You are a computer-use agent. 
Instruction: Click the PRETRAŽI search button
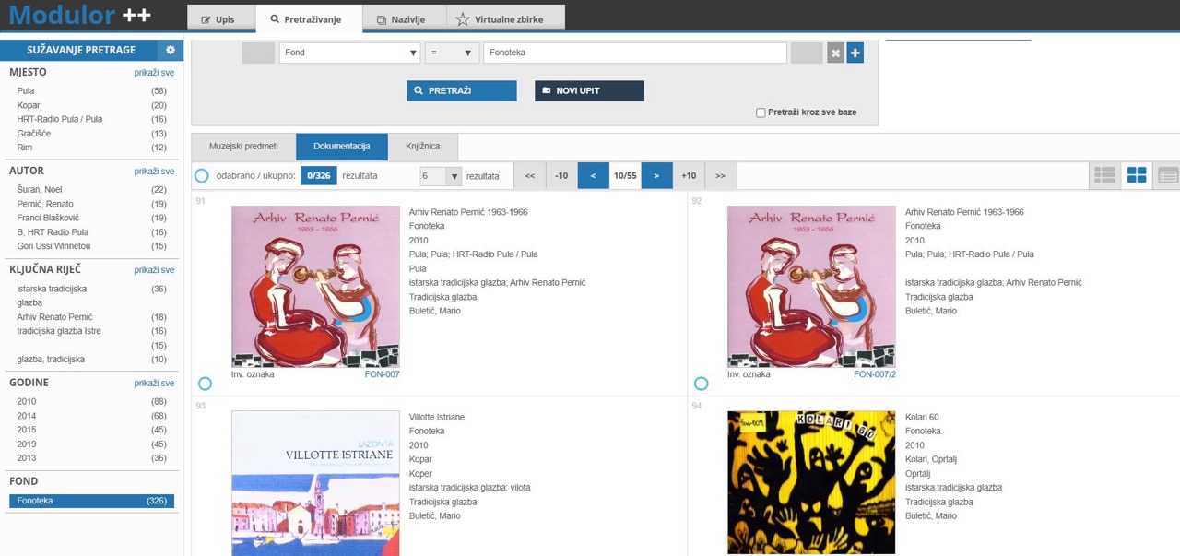461,91
